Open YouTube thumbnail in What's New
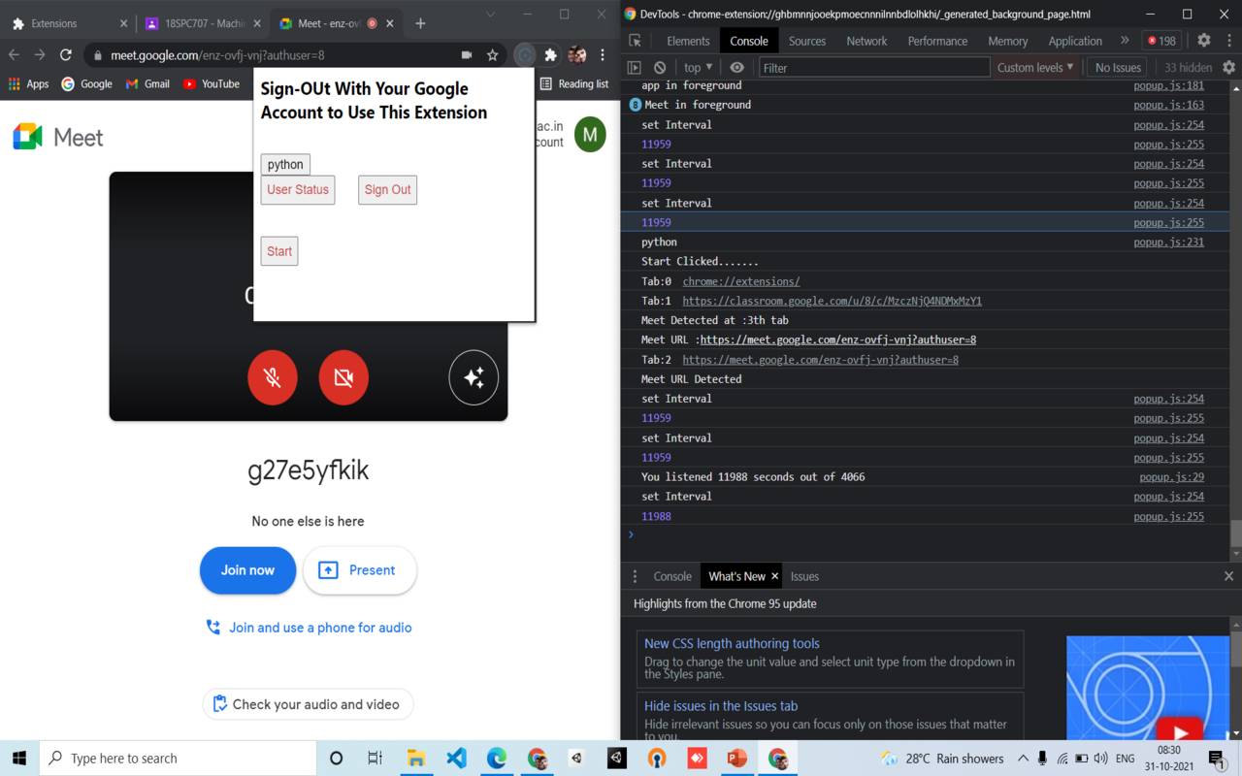The width and height of the screenshot is (1242, 776). click(x=1148, y=688)
